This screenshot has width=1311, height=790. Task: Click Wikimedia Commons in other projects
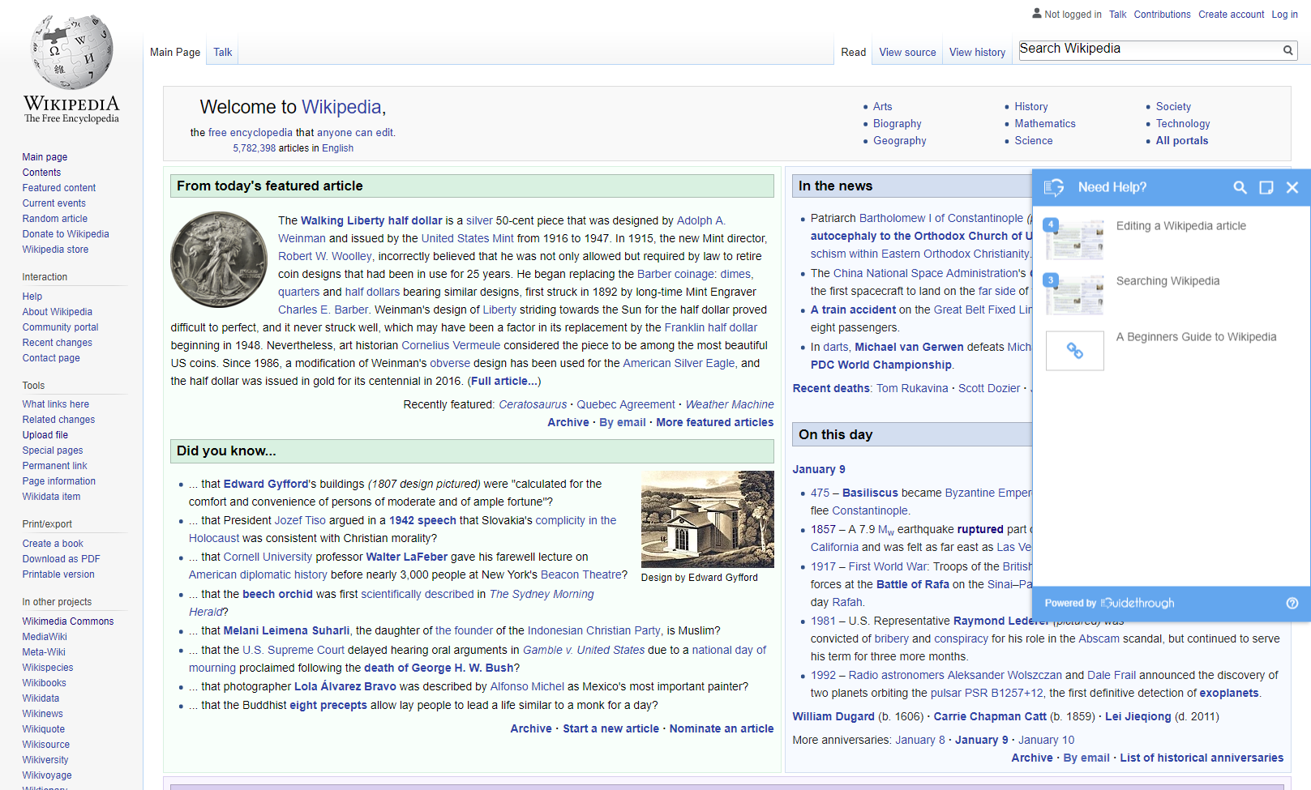(68, 621)
